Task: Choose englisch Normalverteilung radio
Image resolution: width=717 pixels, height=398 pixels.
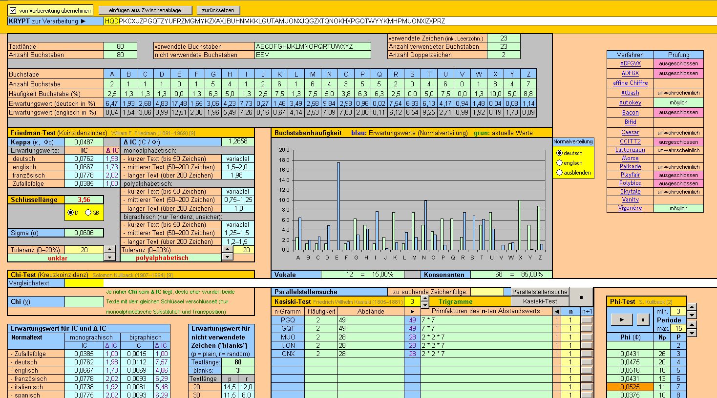Action: [560, 163]
